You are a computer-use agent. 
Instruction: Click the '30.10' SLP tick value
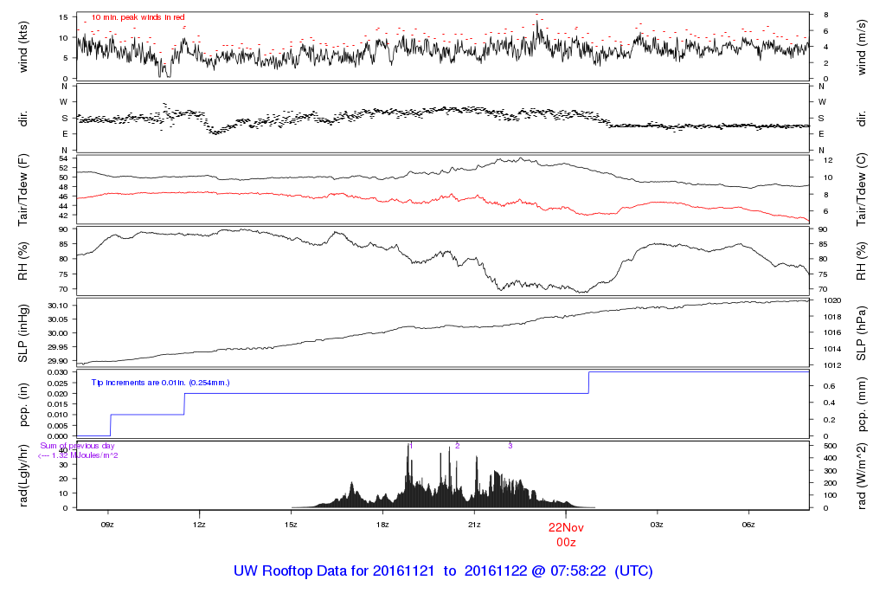pos(58,306)
